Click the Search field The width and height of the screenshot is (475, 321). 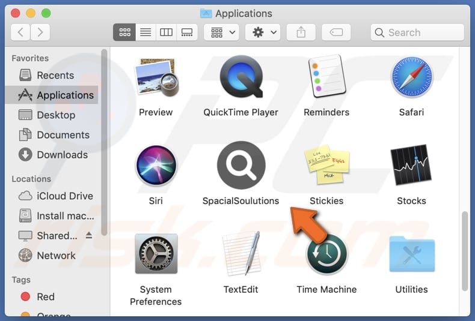click(x=417, y=32)
